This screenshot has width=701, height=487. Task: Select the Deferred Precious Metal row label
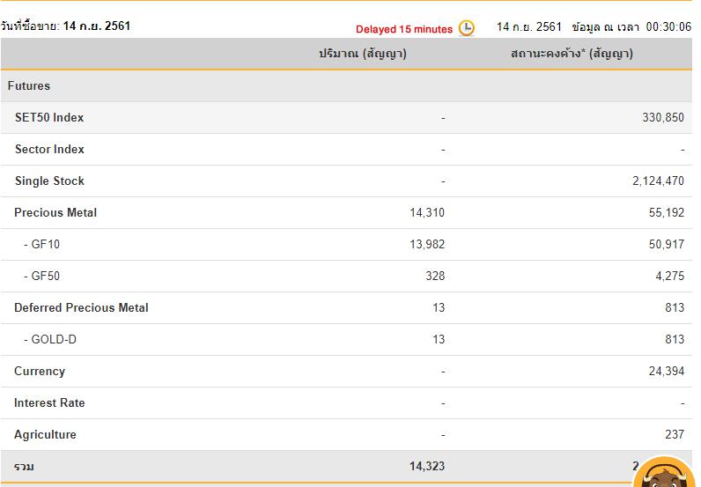coord(81,308)
